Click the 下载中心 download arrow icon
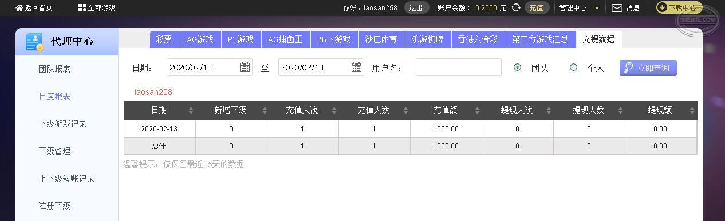Image resolution: width=725 pixels, height=221 pixels. coord(662,7)
